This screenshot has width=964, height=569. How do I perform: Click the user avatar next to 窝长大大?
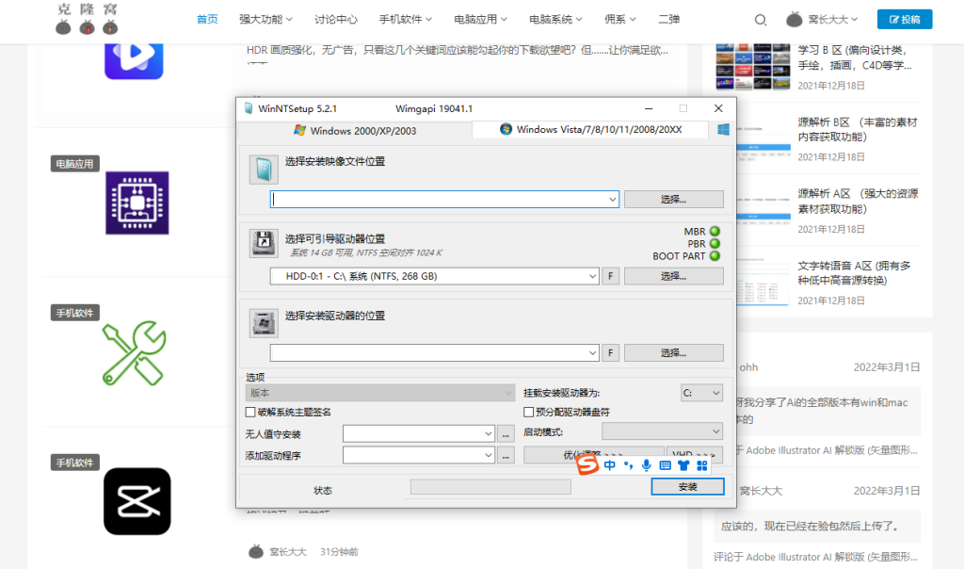coord(794,20)
